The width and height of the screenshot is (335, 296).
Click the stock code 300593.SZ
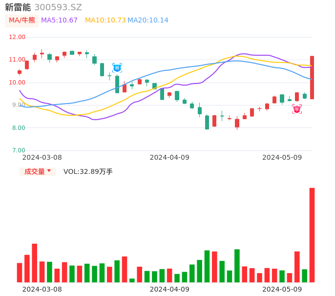click(58, 7)
